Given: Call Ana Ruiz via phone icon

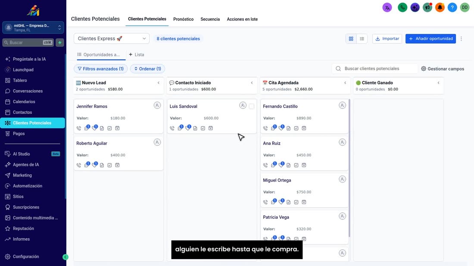Looking at the screenshot, I should [x=265, y=165].
